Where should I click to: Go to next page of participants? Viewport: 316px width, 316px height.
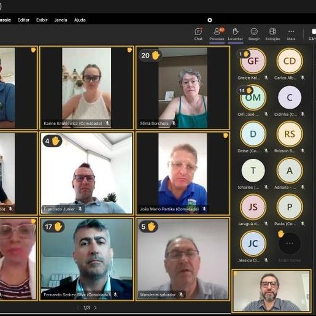point(96,307)
